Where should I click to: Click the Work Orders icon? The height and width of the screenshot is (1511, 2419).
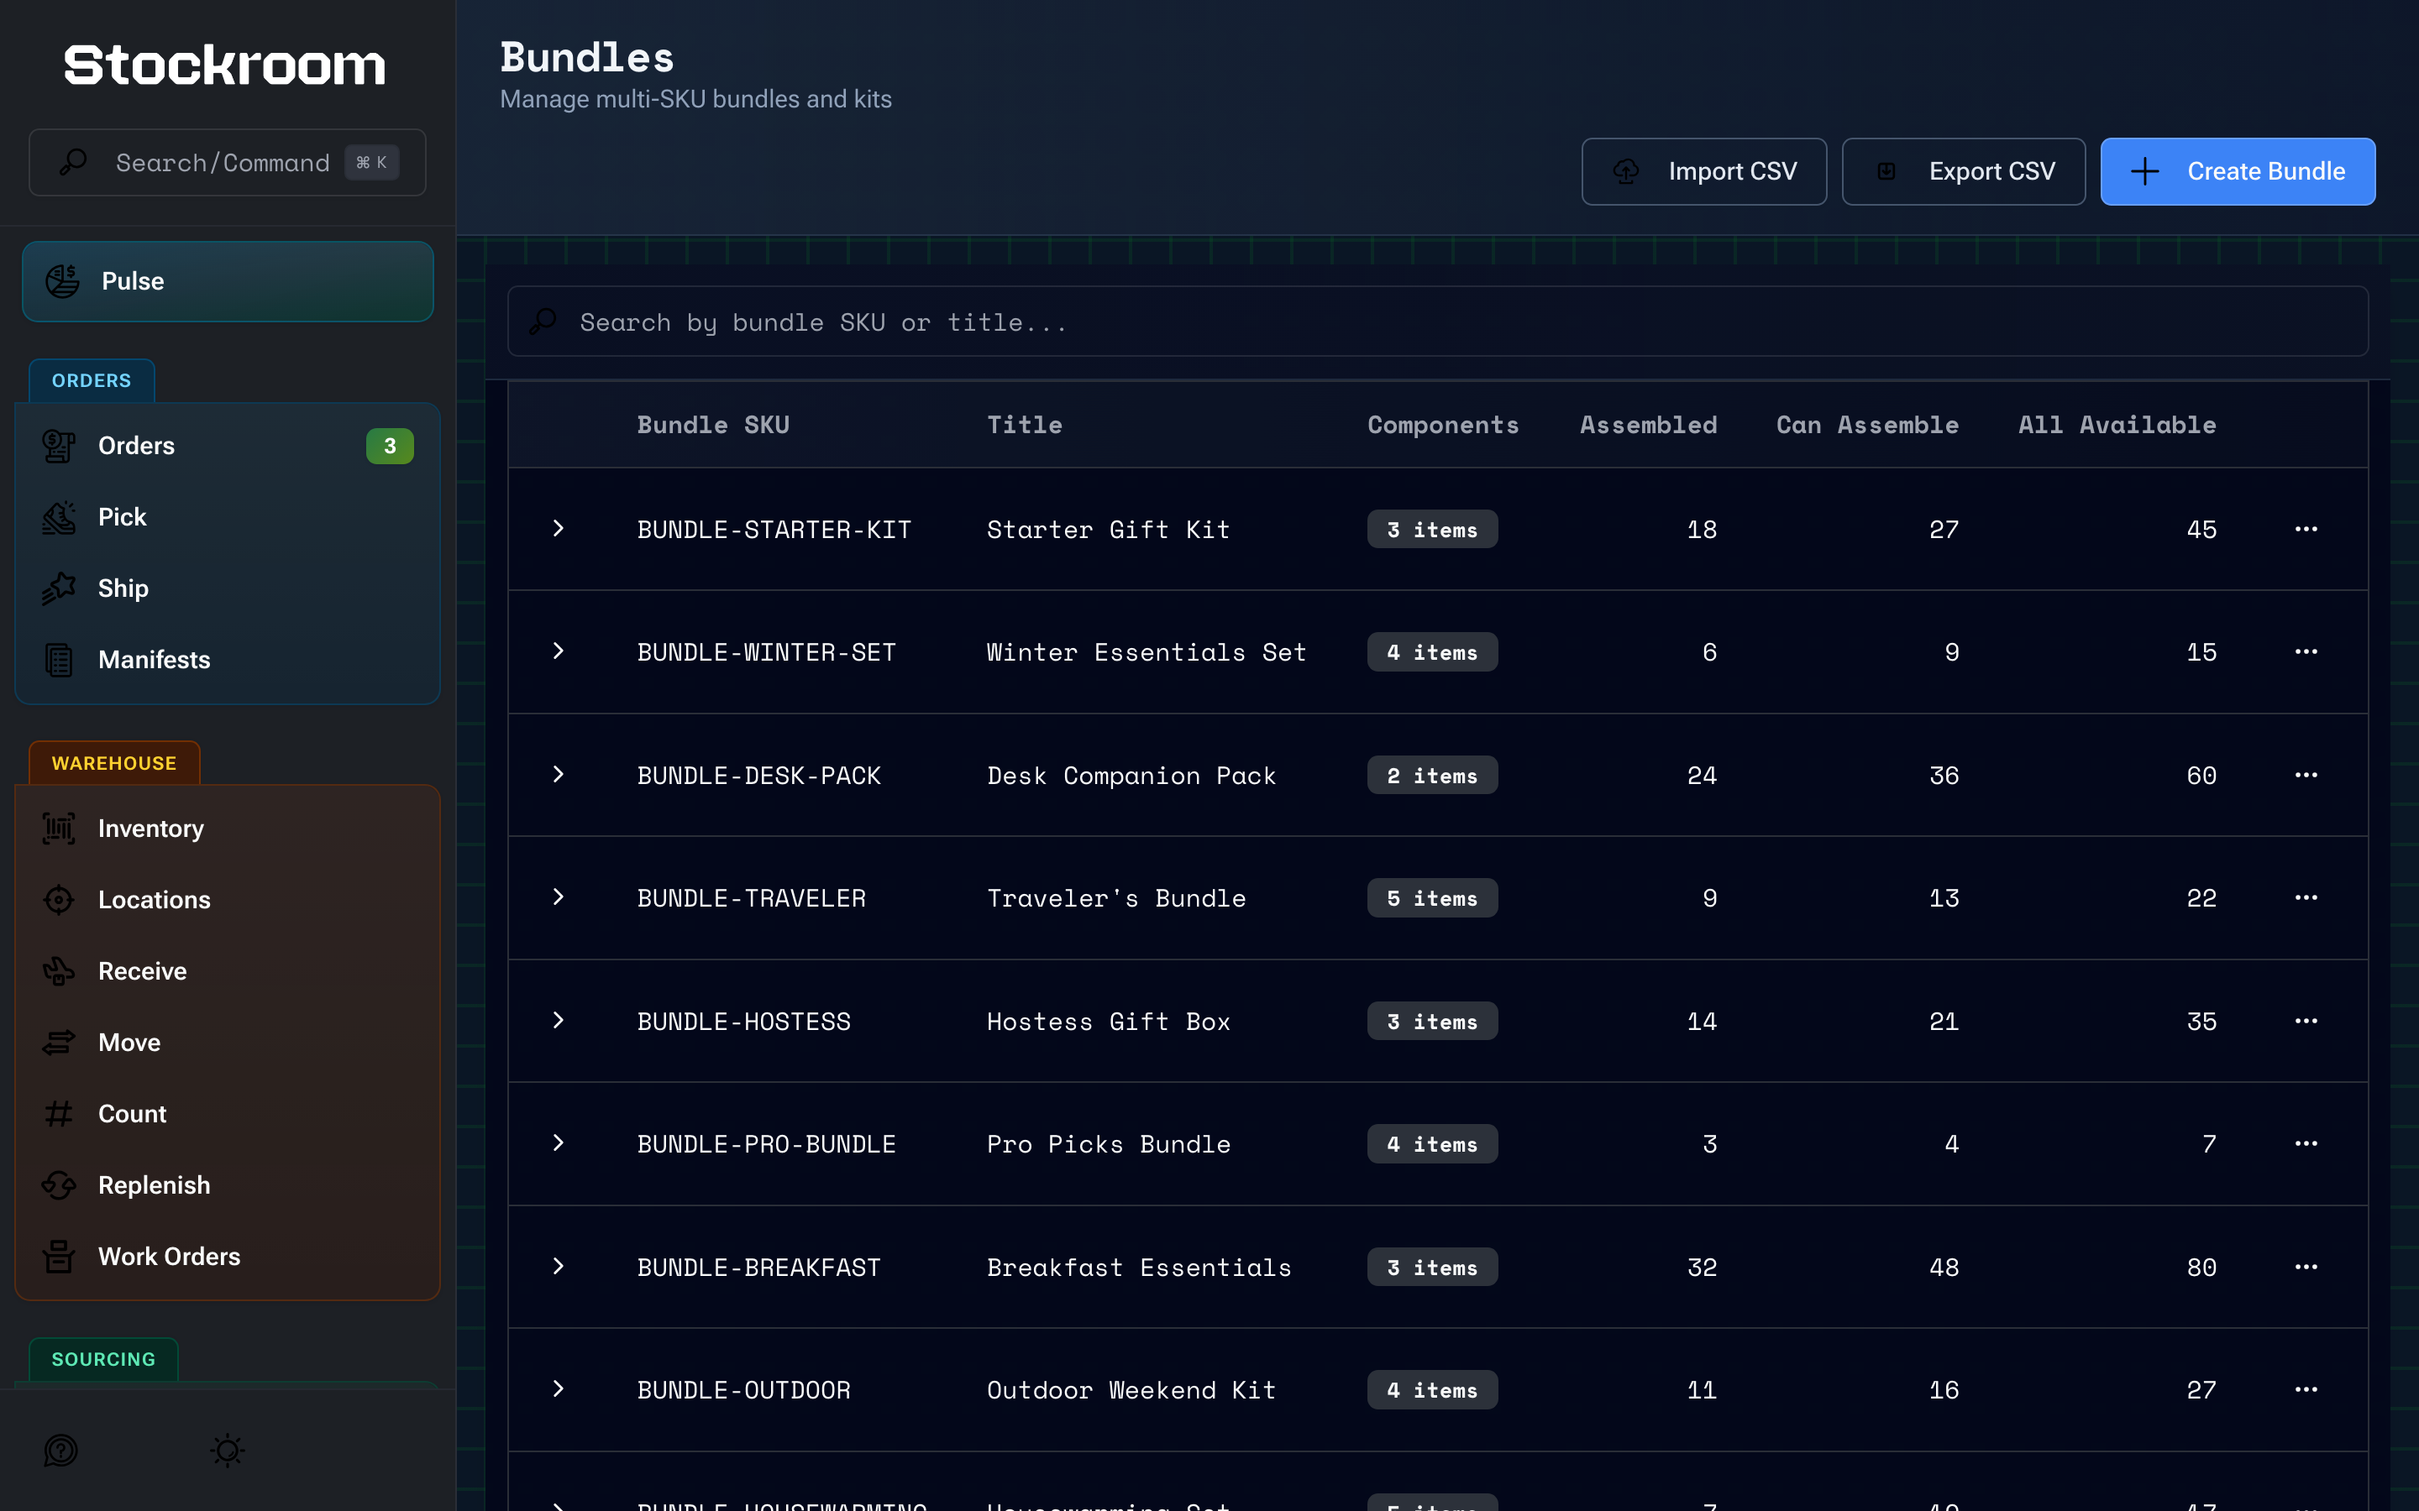(x=59, y=1256)
